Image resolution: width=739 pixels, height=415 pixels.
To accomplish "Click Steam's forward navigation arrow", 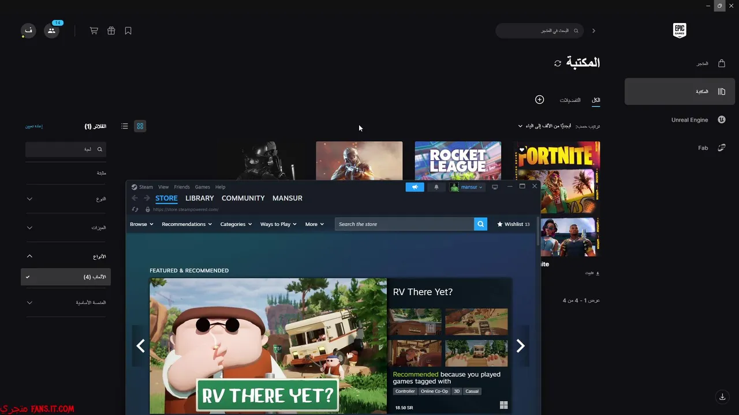I will (x=147, y=198).
